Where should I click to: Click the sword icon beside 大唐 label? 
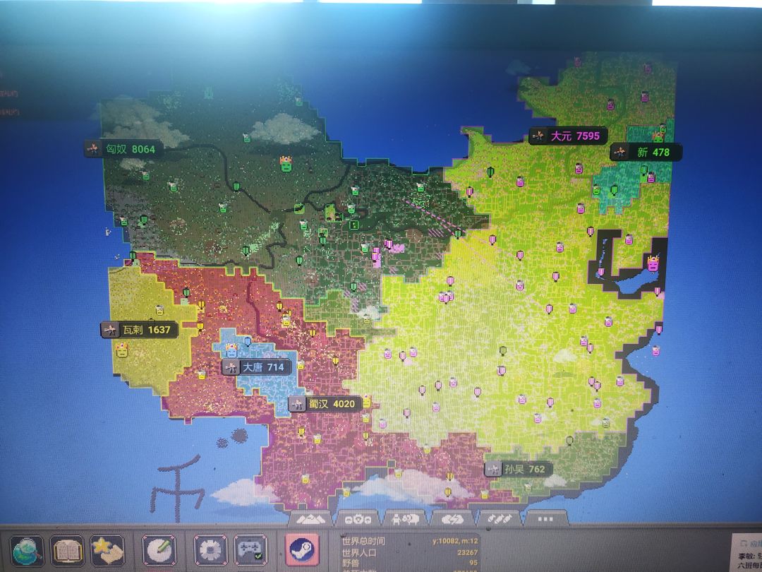230,368
